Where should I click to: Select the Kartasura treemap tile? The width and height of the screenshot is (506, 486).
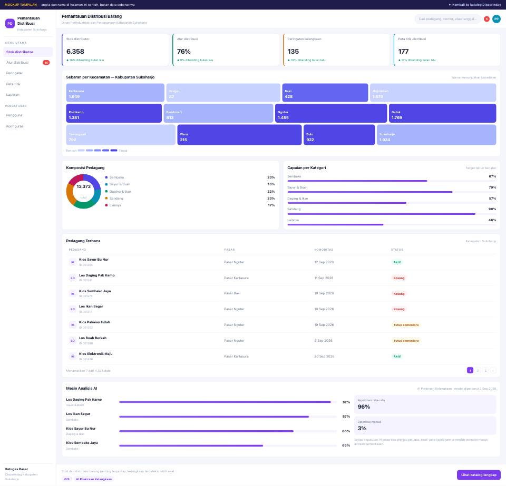tap(115, 93)
